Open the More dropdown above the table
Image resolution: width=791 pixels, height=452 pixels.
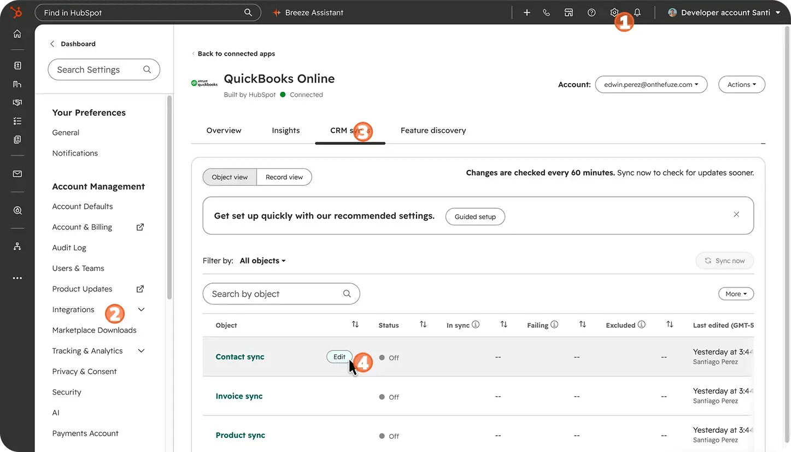pos(736,294)
